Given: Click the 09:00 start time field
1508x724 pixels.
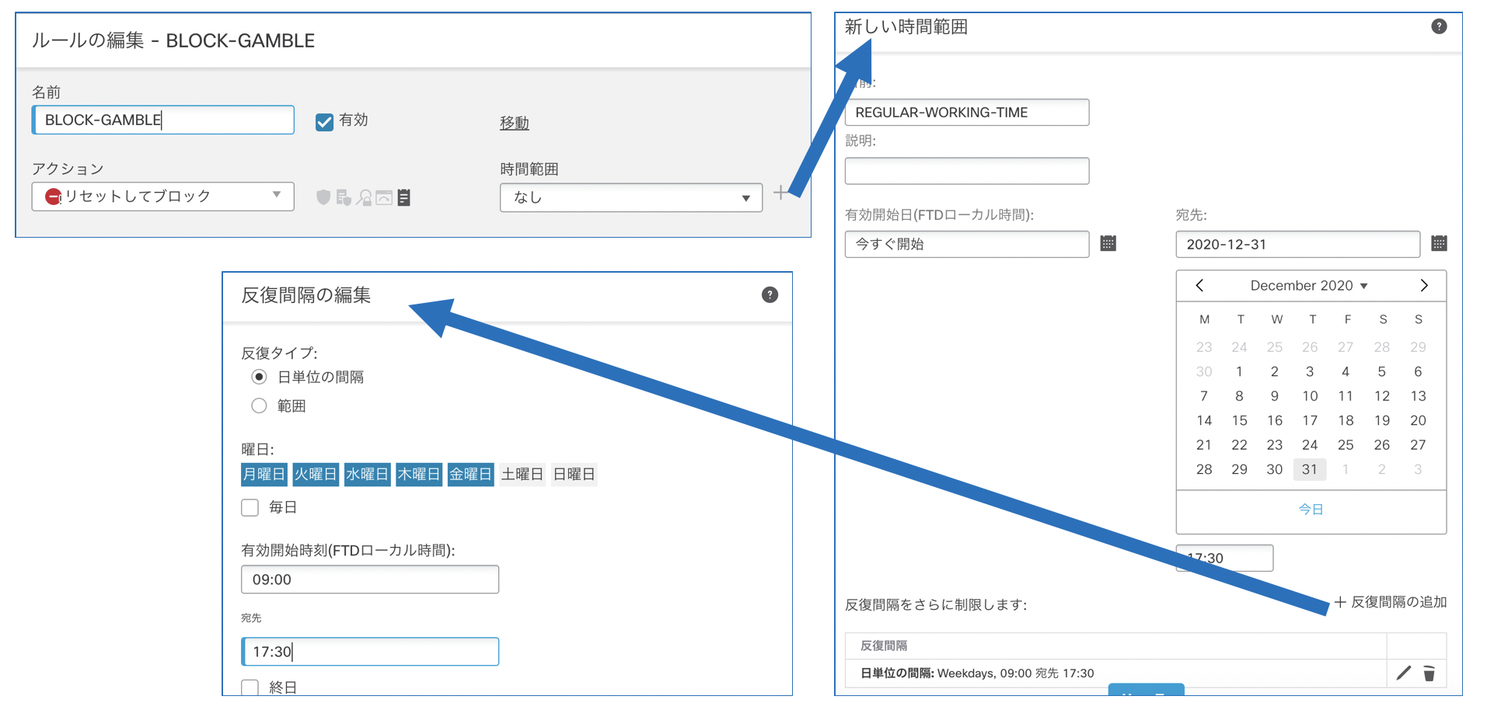Looking at the screenshot, I should click(x=370, y=580).
